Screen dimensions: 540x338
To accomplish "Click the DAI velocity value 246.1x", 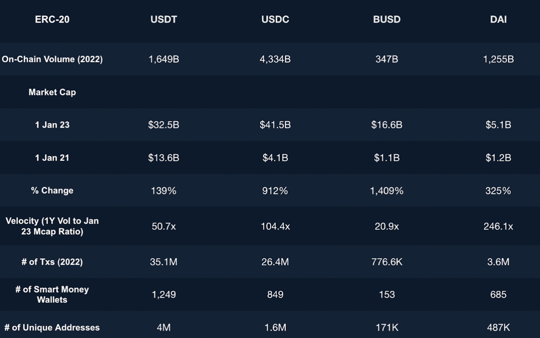I will point(498,226).
